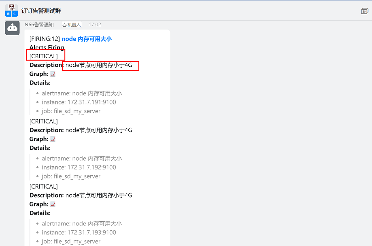The image size is (372, 246).
Task: Click the Details label above instance 172.31.7.192
Action: [40, 148]
